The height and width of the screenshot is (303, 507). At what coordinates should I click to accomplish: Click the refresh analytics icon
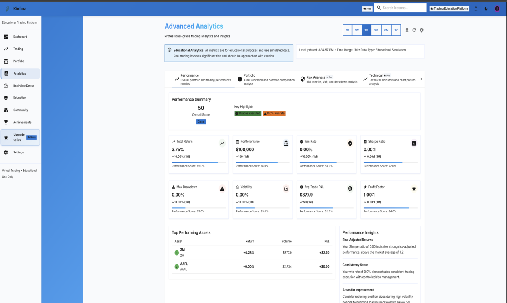[x=414, y=30]
